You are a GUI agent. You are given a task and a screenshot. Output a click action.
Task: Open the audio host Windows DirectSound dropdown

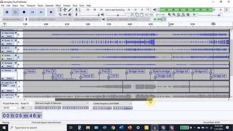pos(13,19)
